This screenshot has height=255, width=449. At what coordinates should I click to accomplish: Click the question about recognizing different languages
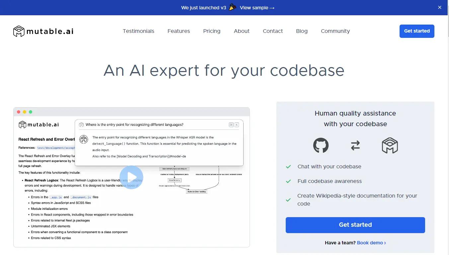134,125
